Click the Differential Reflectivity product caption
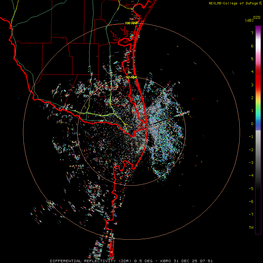Screen dimensions: 263x263 coord(131,261)
